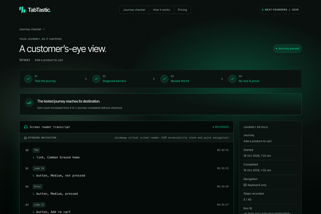
Task: Click the checkmark icon for Test the journey
Action: 28,79
